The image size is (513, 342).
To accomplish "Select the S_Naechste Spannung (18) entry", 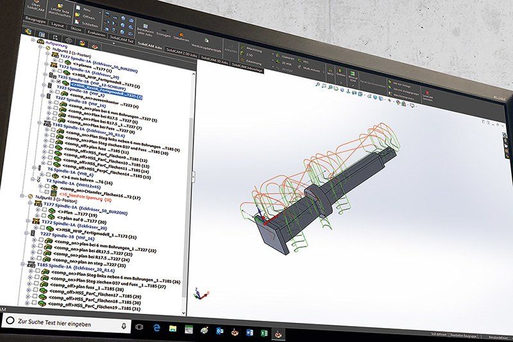I will point(85,197).
